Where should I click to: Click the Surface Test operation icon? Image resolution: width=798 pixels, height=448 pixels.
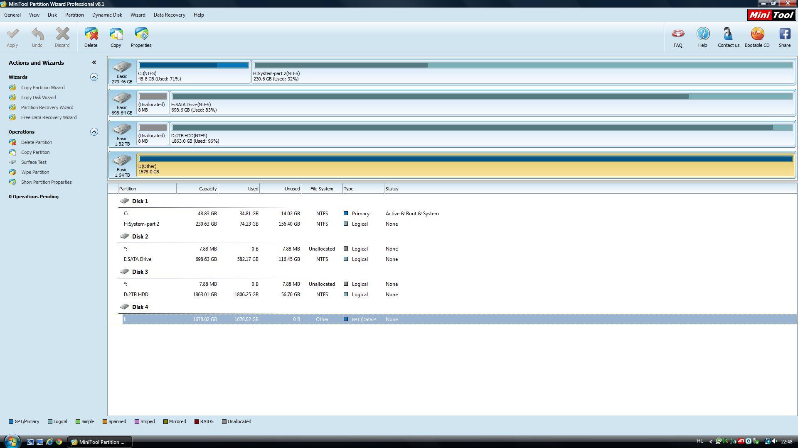12,162
